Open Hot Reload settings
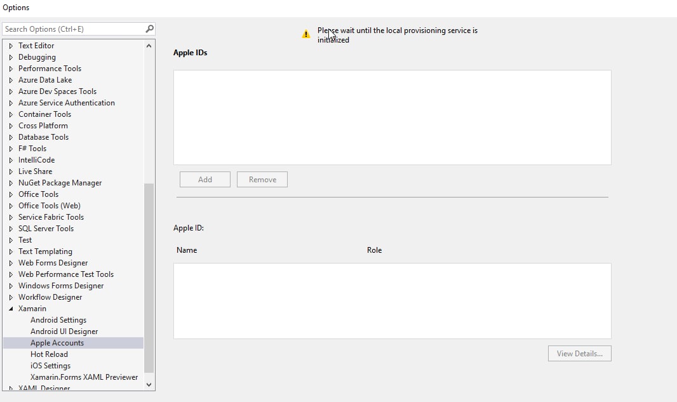The height and width of the screenshot is (402, 677). 49,354
